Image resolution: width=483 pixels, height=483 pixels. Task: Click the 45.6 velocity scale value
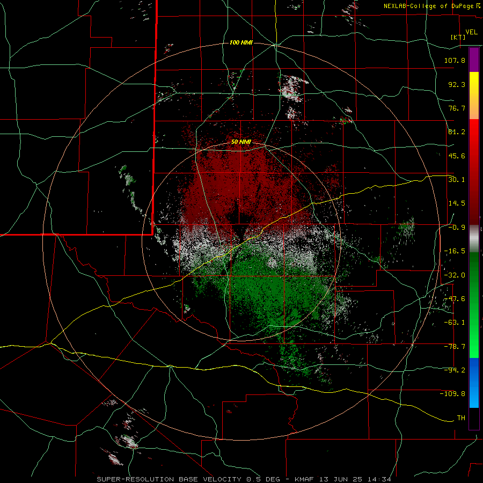(457, 156)
